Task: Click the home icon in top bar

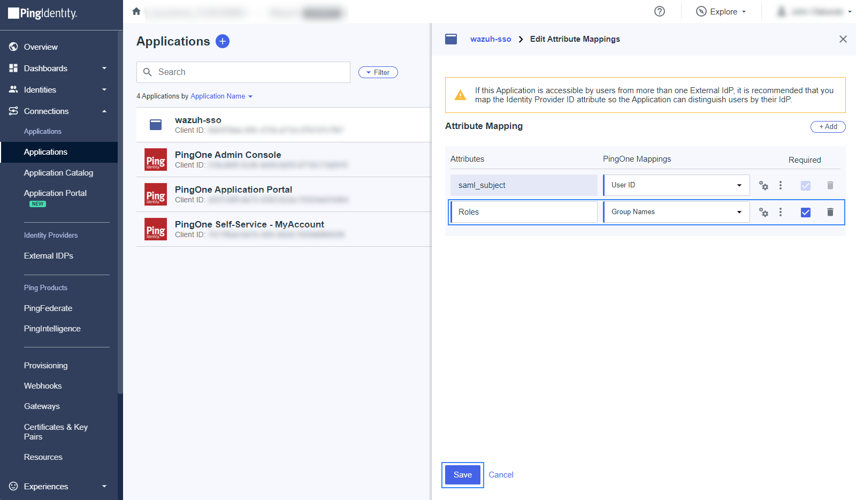Action: (x=136, y=11)
